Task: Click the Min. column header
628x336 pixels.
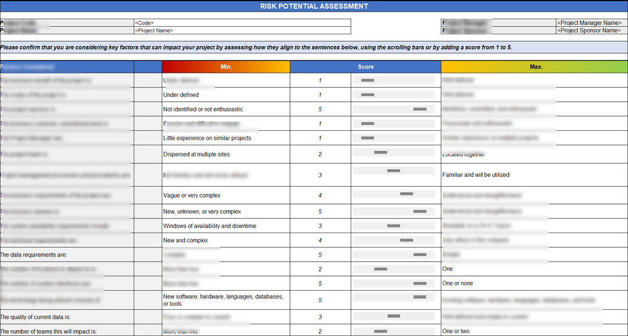Action: click(226, 67)
